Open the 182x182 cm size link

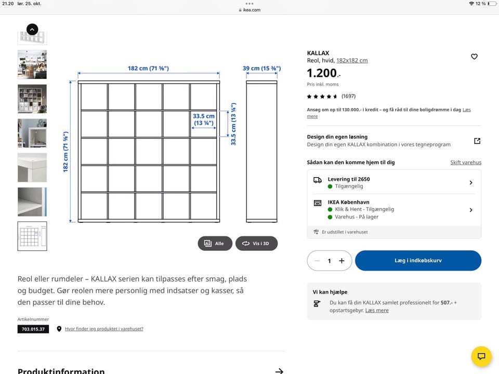click(x=352, y=60)
